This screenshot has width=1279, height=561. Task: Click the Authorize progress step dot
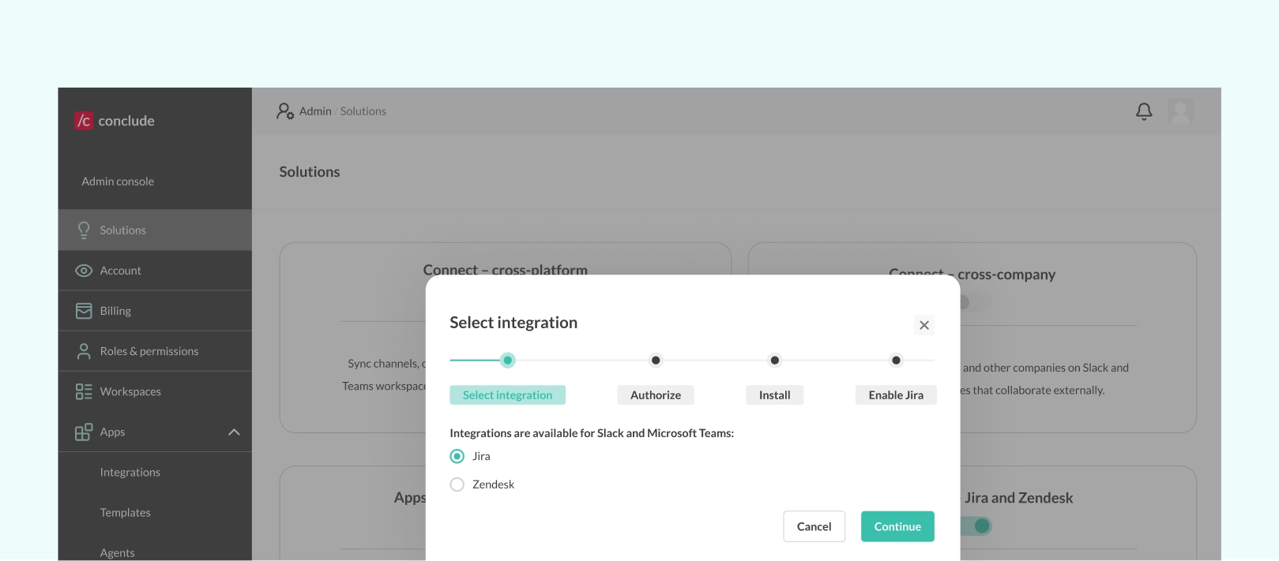656,361
